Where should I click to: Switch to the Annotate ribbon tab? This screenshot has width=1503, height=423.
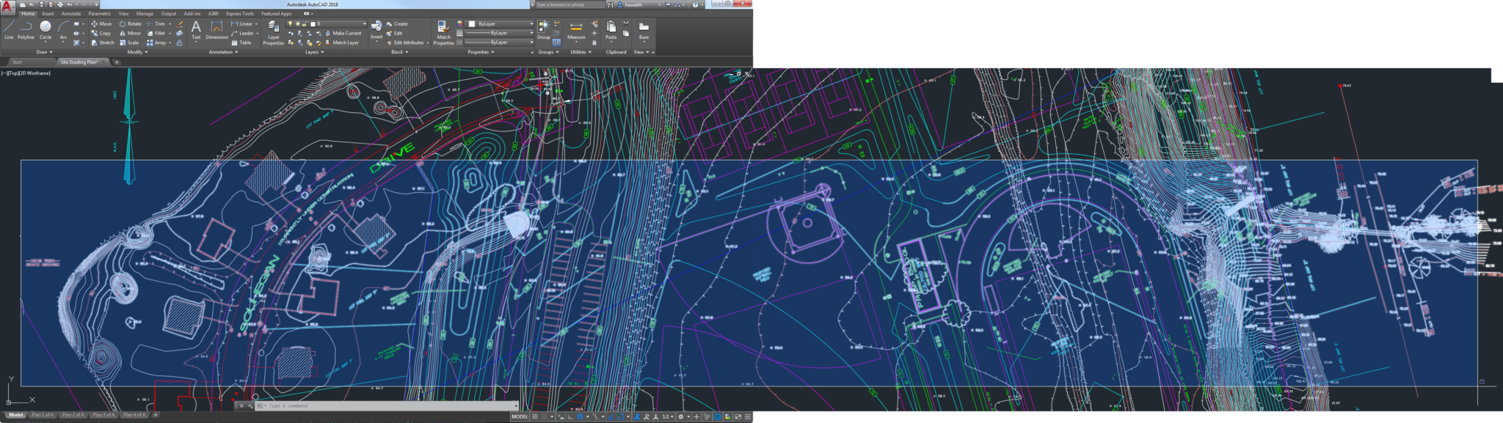[x=71, y=13]
